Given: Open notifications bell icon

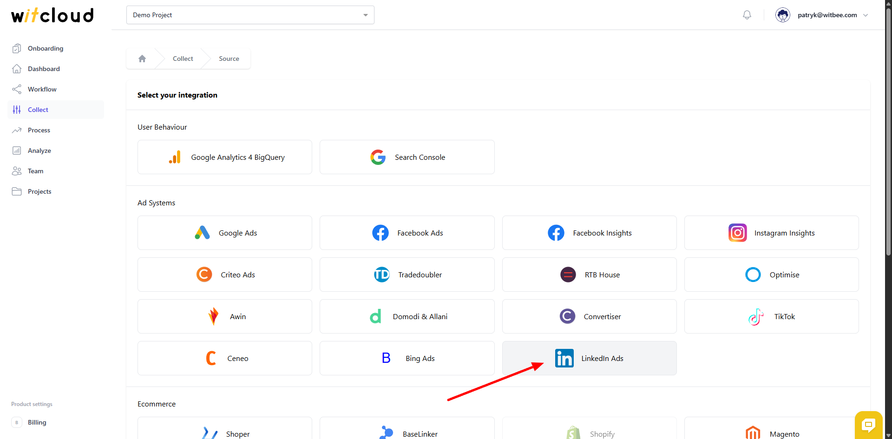Looking at the screenshot, I should click(x=747, y=15).
